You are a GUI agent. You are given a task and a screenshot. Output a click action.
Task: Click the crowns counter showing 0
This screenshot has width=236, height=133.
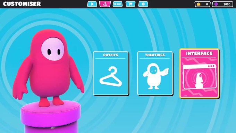202,4
